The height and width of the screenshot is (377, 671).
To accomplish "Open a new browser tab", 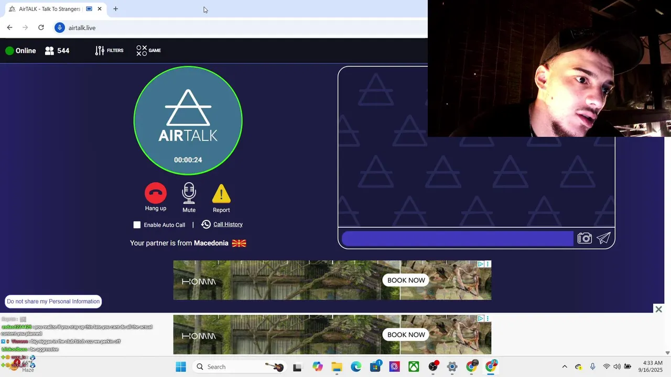I will (115, 9).
